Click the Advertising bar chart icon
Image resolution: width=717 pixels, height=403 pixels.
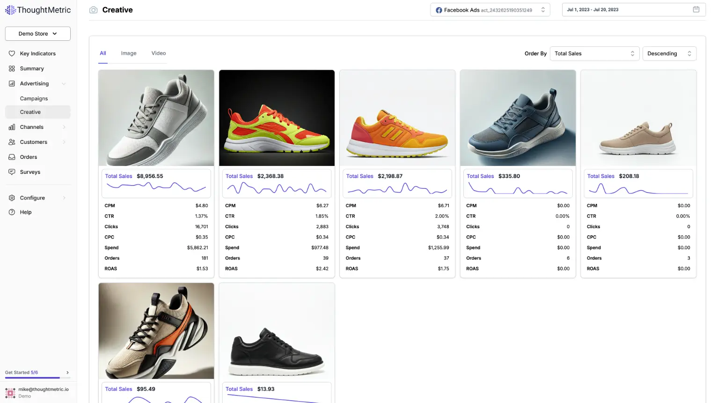click(12, 83)
